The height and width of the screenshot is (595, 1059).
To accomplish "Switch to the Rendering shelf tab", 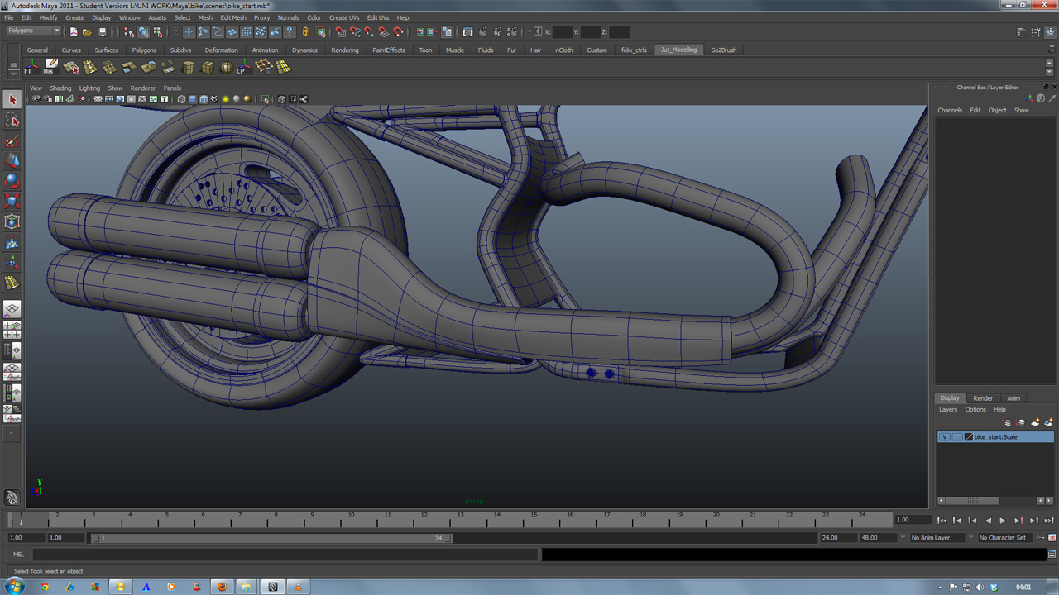I will [345, 50].
